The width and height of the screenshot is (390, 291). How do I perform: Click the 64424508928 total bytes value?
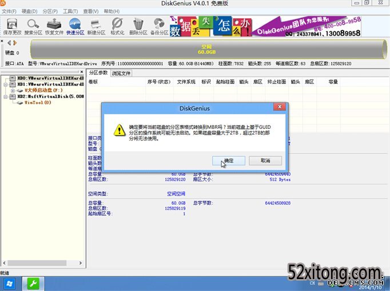coord(278,203)
